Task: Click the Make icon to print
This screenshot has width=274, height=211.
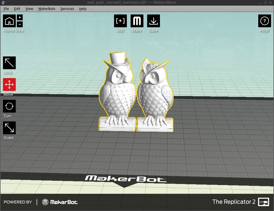Action: [x=137, y=20]
